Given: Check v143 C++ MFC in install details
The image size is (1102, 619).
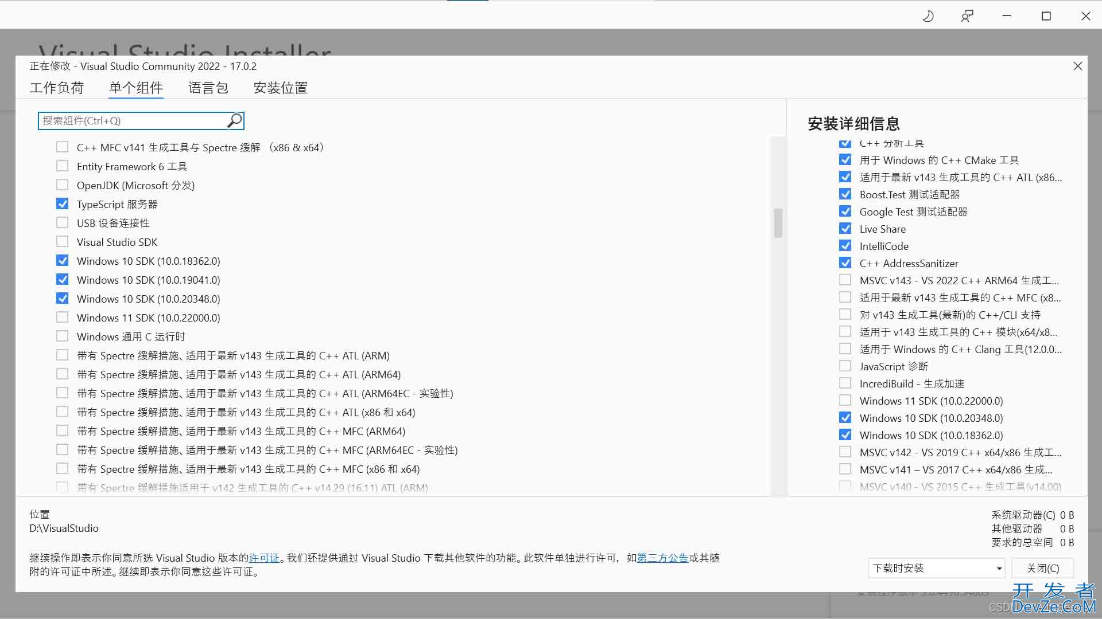Looking at the screenshot, I should [x=845, y=297].
